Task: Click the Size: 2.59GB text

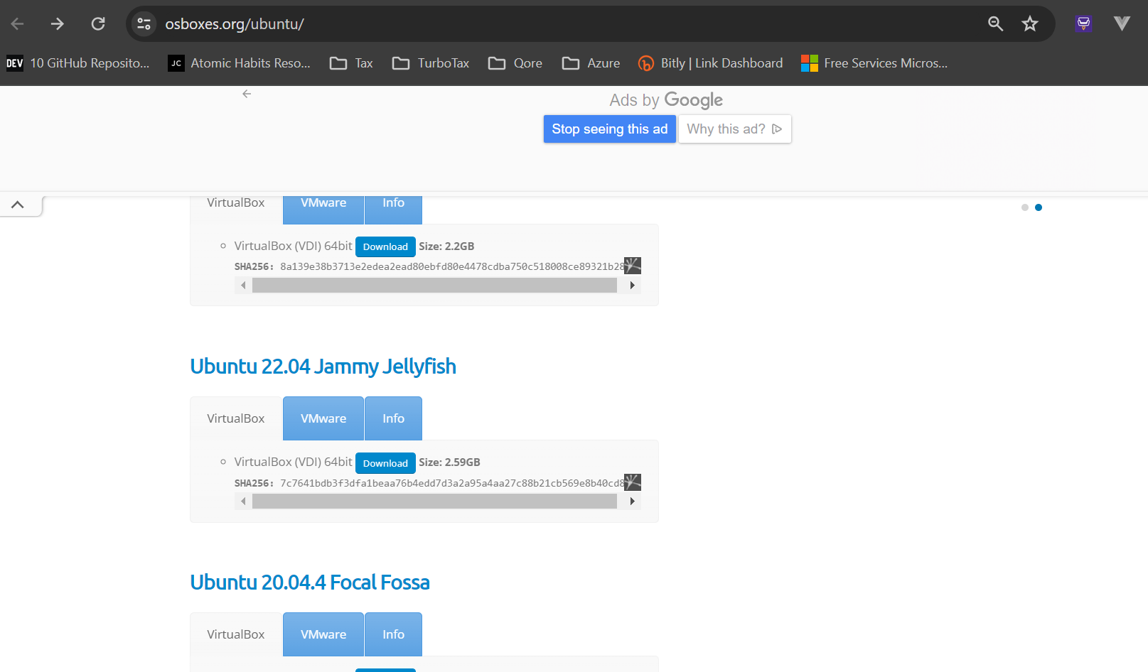Action: point(449,462)
